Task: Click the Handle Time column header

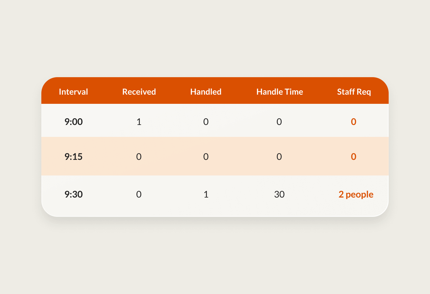Action: (279, 92)
